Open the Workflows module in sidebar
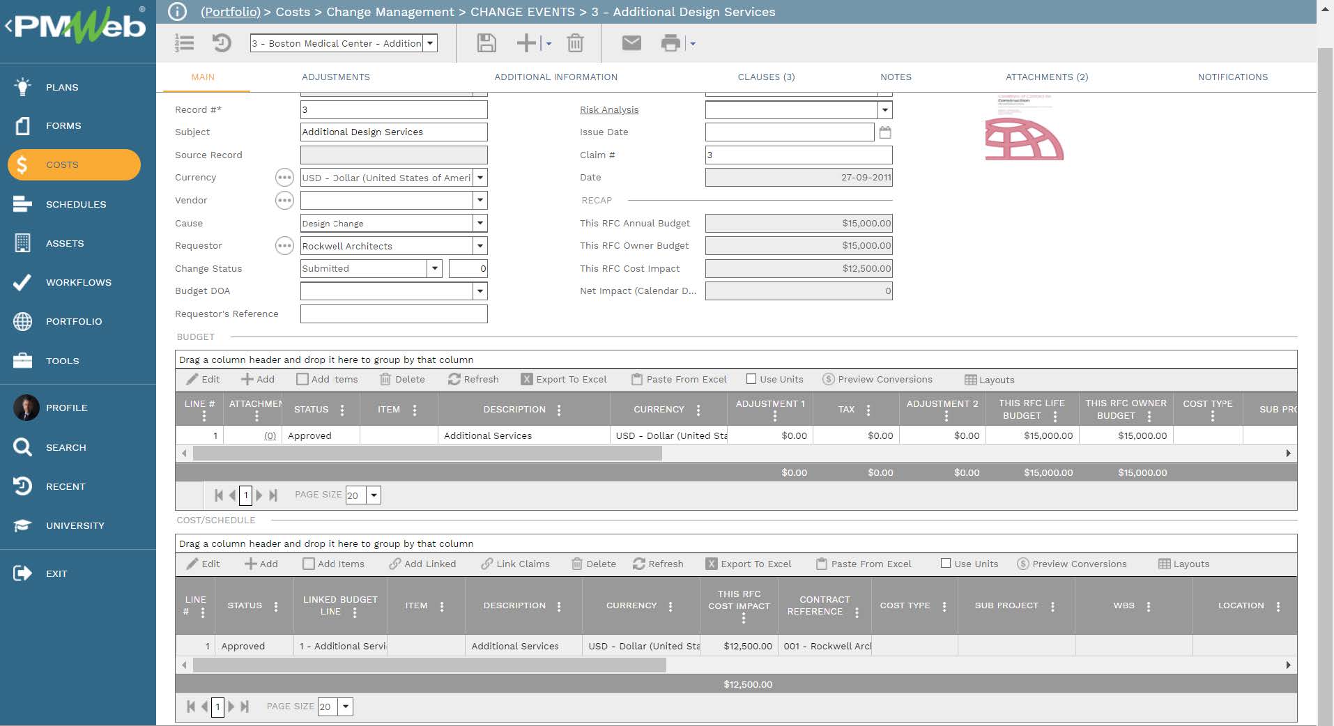 (78, 282)
